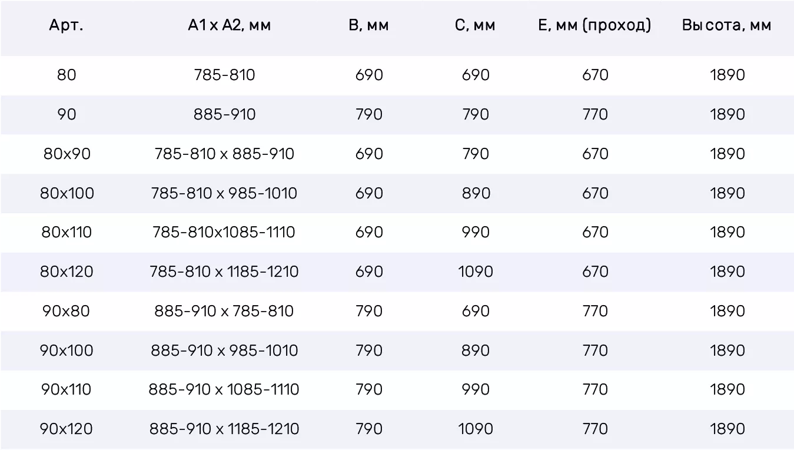794x450 pixels.
Task: Click the "Арт." column header
Action: tap(67, 25)
